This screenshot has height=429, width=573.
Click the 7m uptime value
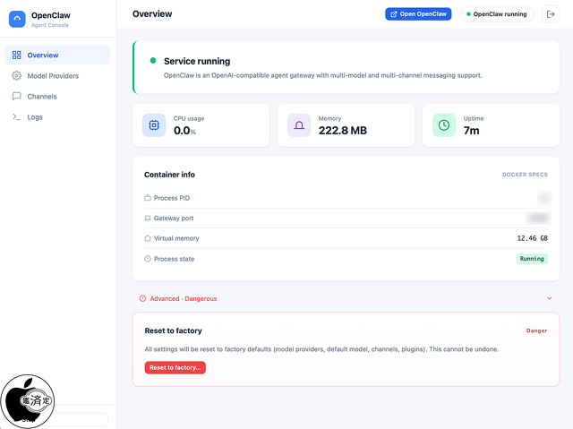(471, 131)
